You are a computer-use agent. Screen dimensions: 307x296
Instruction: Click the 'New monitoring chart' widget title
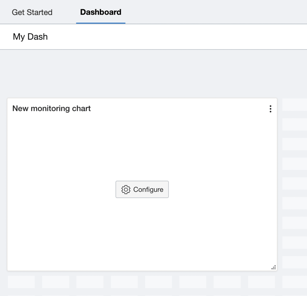click(x=51, y=108)
